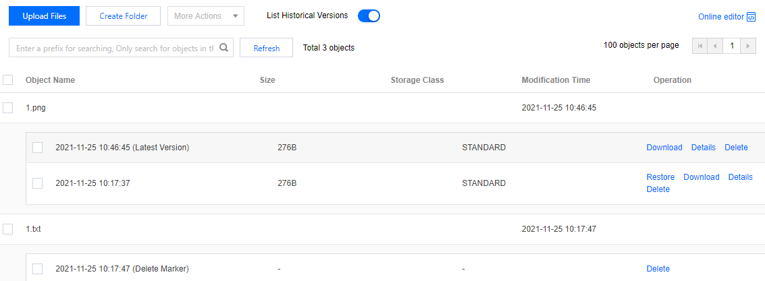
Task: Toggle List Historical Versions switch
Action: 369,16
